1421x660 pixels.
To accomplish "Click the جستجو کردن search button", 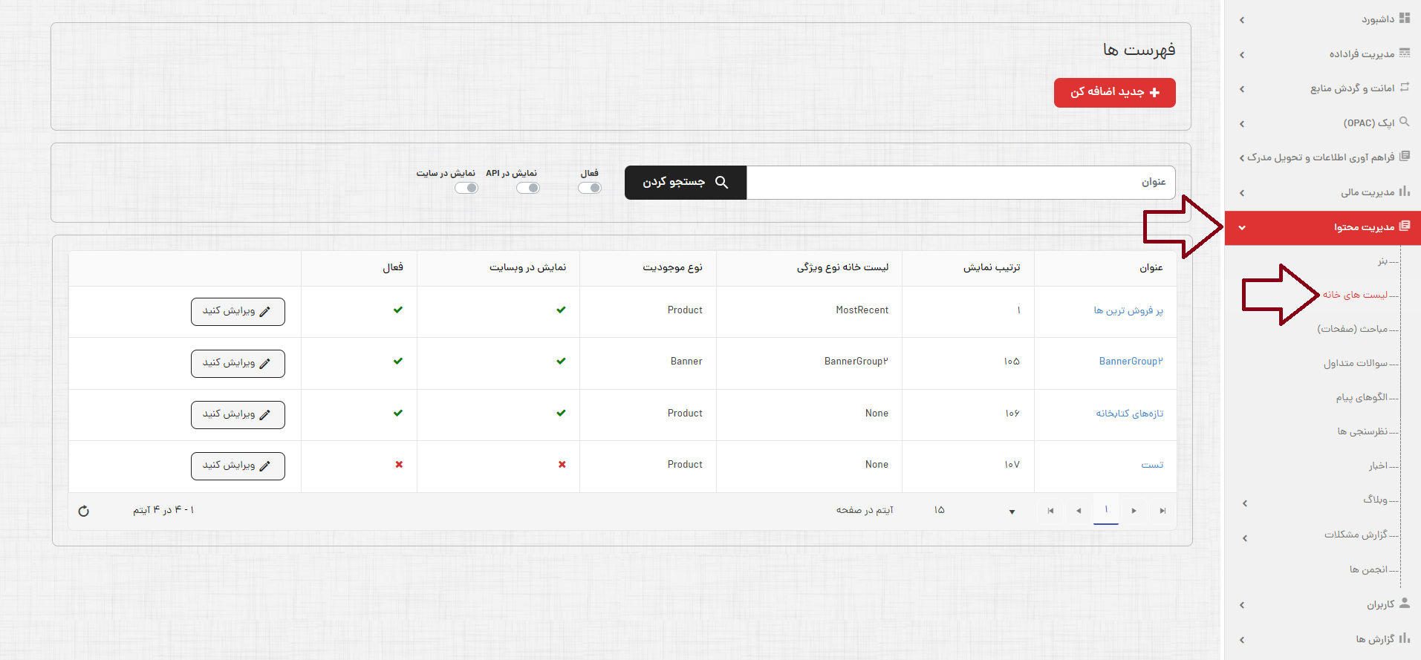I will 685,183.
